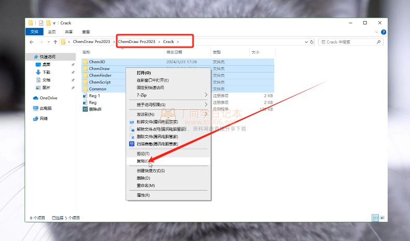Viewport: 410px width, 241px height.
Task: Sort by 修改日期 column header
Action: [174, 52]
